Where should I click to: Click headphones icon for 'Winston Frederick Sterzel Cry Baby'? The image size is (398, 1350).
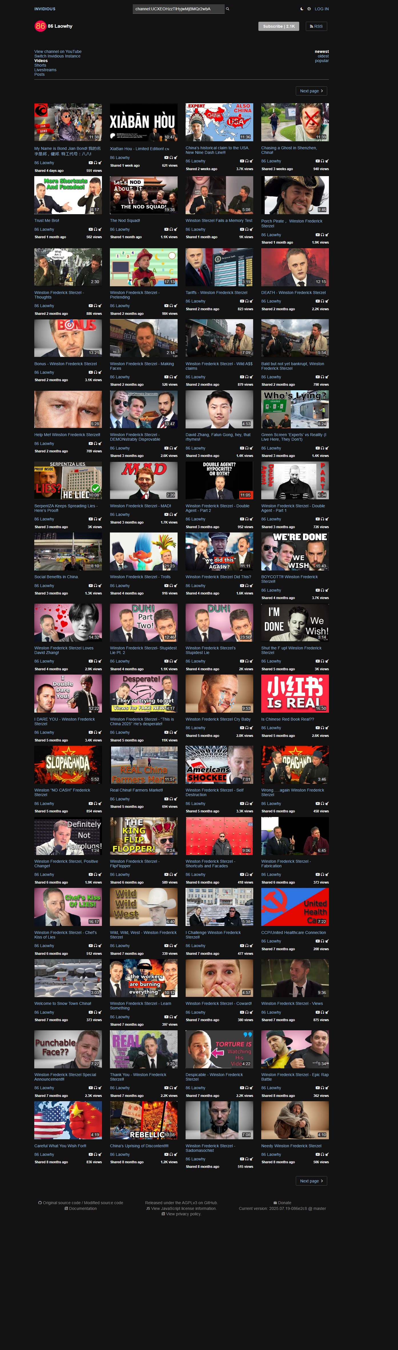(x=246, y=728)
